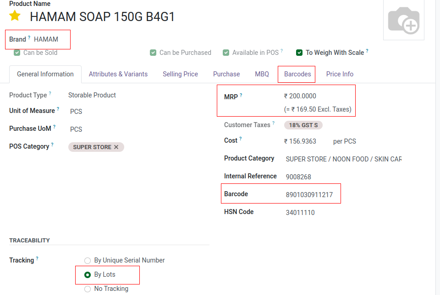Viewport: 440px width, 295px height.
Task: Switch to the Barcodes tab
Action: (x=297, y=74)
